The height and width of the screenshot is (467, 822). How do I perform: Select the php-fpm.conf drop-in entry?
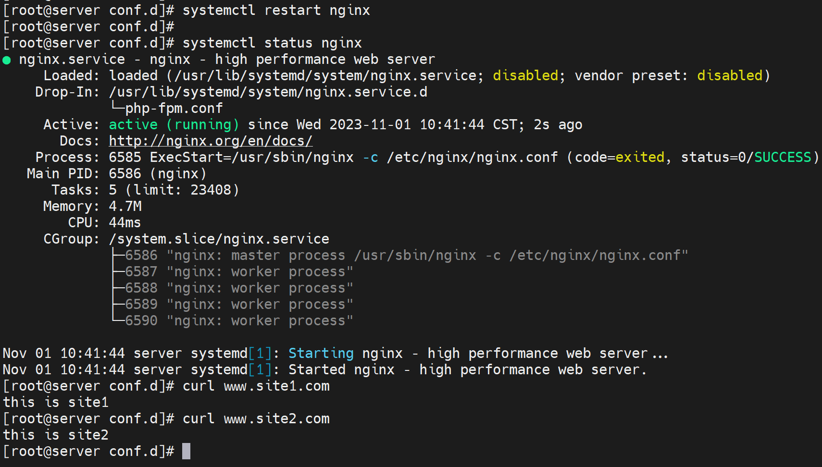point(174,109)
